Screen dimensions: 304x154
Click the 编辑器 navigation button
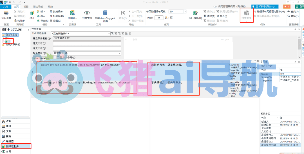pyautogui.click(x=10, y=141)
